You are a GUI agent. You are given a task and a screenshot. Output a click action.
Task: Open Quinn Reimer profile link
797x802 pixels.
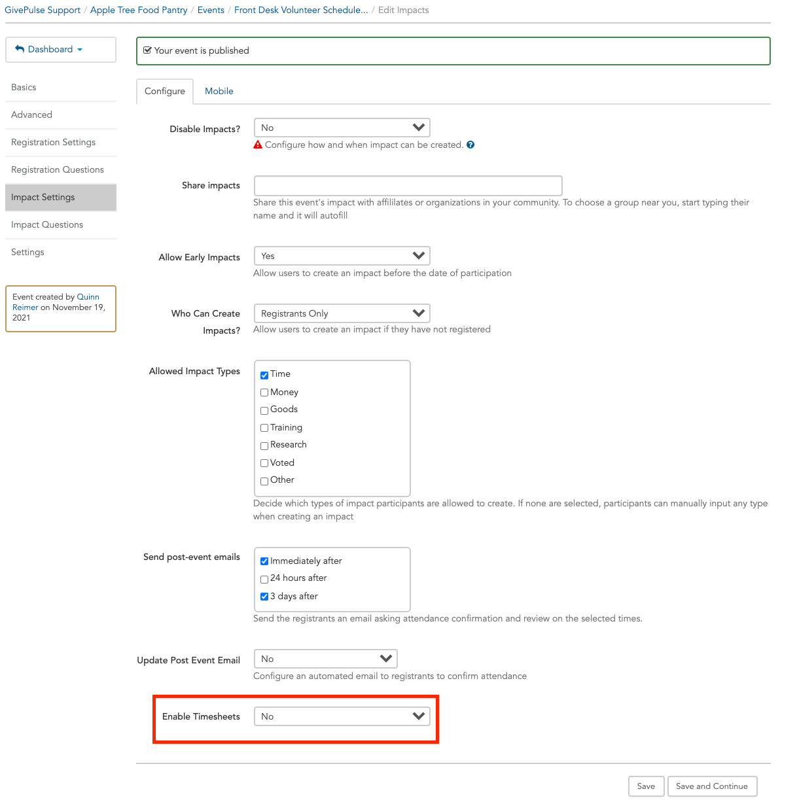(56, 302)
